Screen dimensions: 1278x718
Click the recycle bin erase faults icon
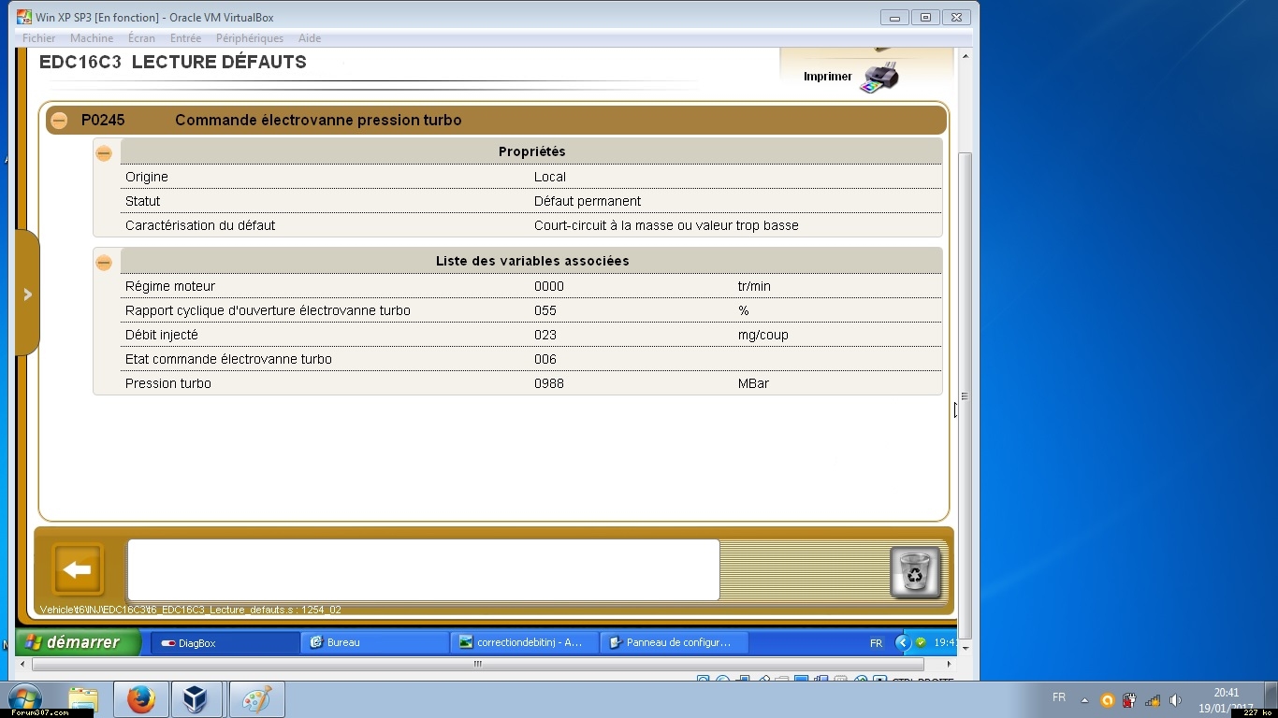click(914, 571)
